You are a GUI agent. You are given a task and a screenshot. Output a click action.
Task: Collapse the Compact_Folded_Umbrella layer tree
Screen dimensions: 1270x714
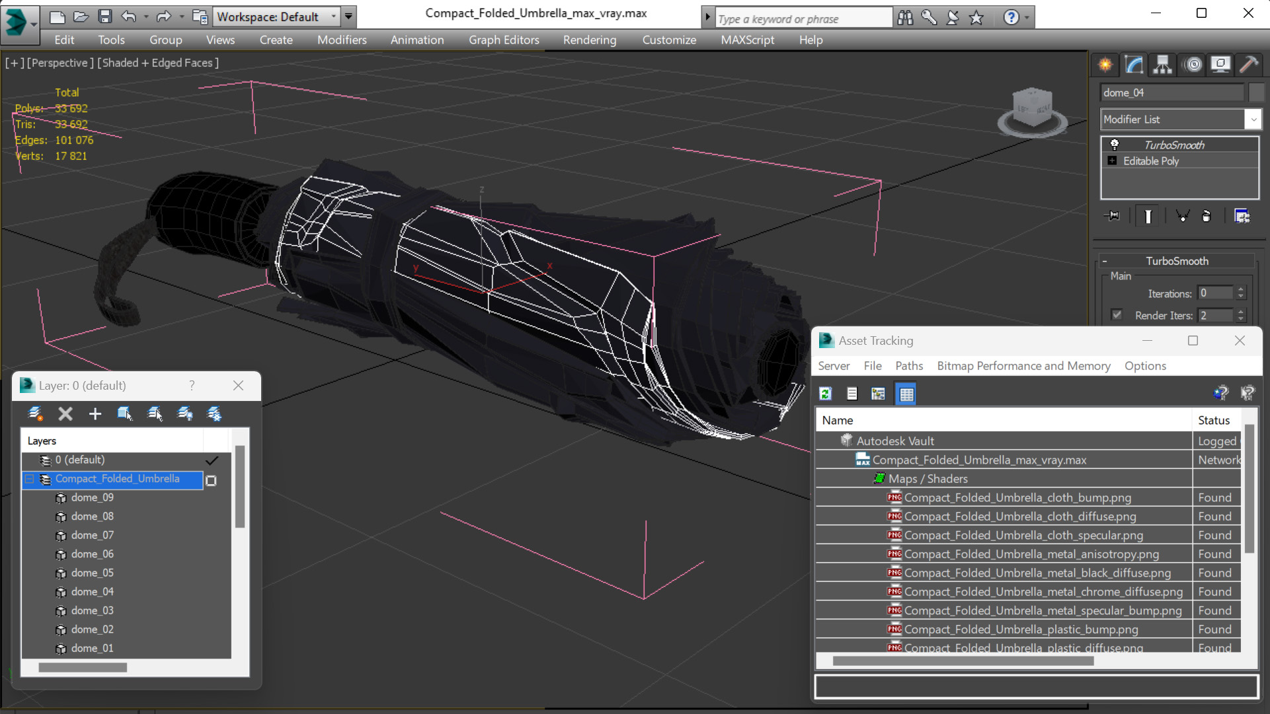tap(30, 479)
